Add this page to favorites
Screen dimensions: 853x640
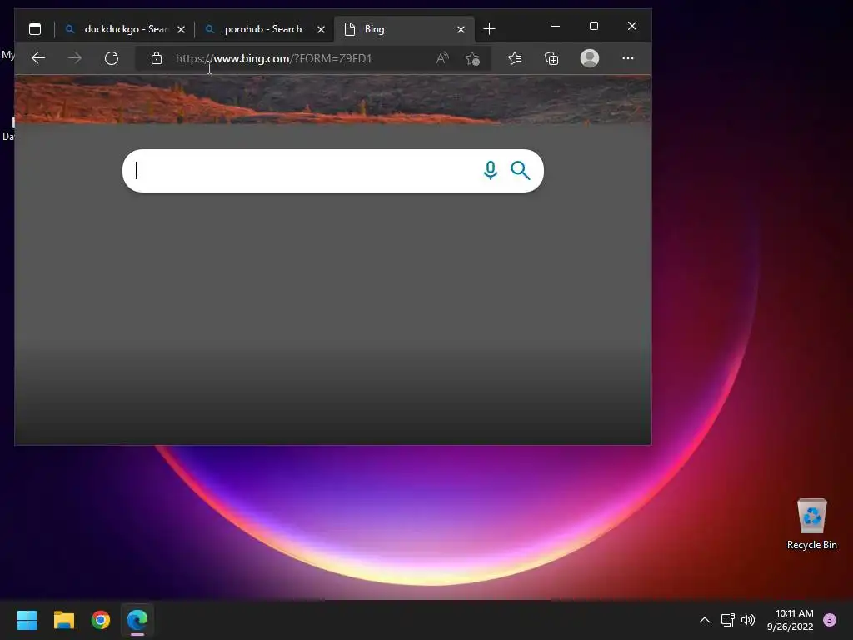[x=472, y=58]
